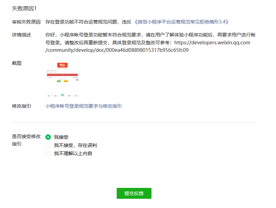Viewport: 276px width, 208px height.
Task: Click the 截图 field label
Action: (17, 63)
